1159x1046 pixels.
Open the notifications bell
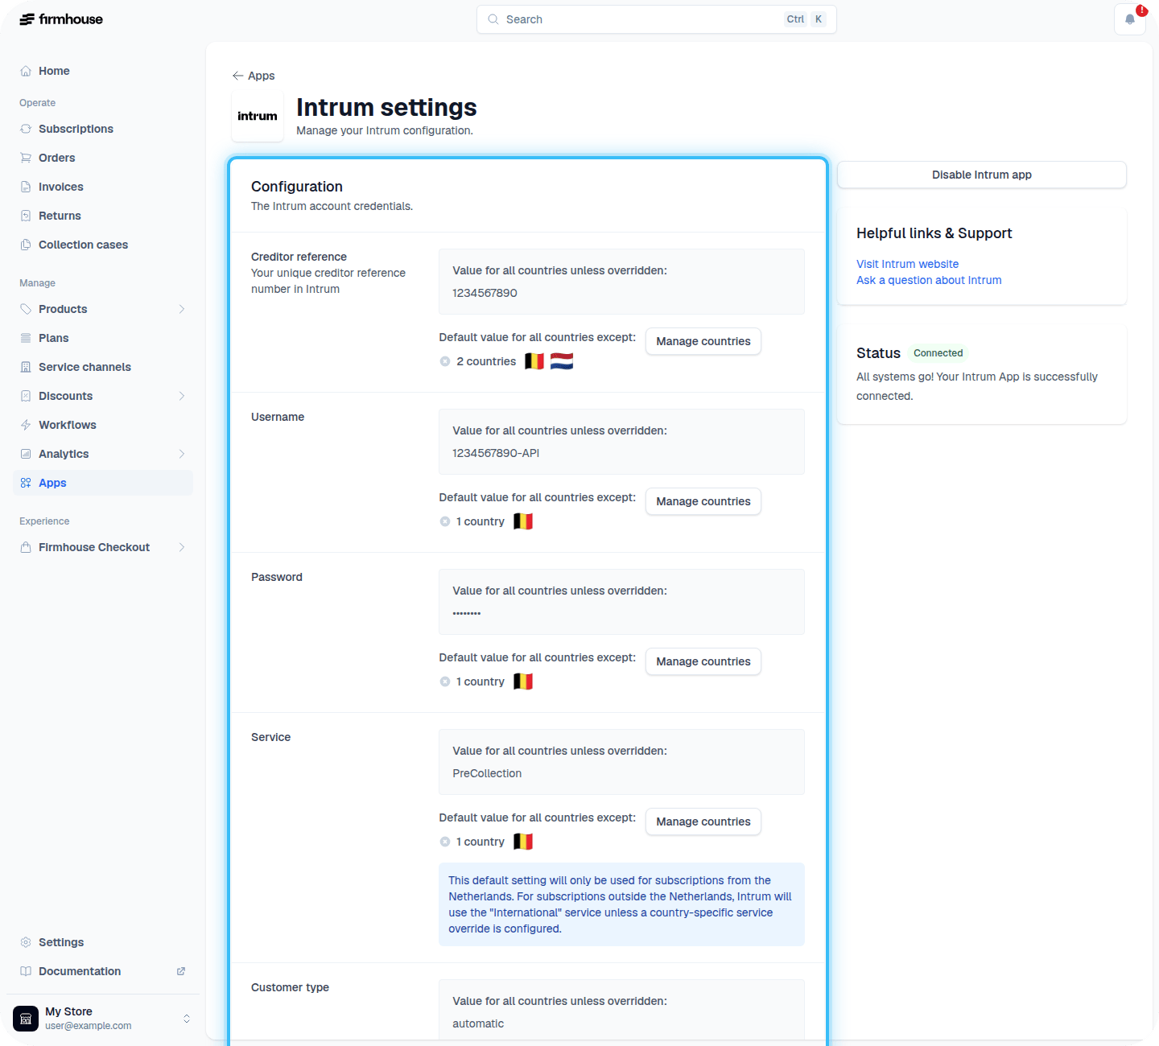pos(1130,19)
